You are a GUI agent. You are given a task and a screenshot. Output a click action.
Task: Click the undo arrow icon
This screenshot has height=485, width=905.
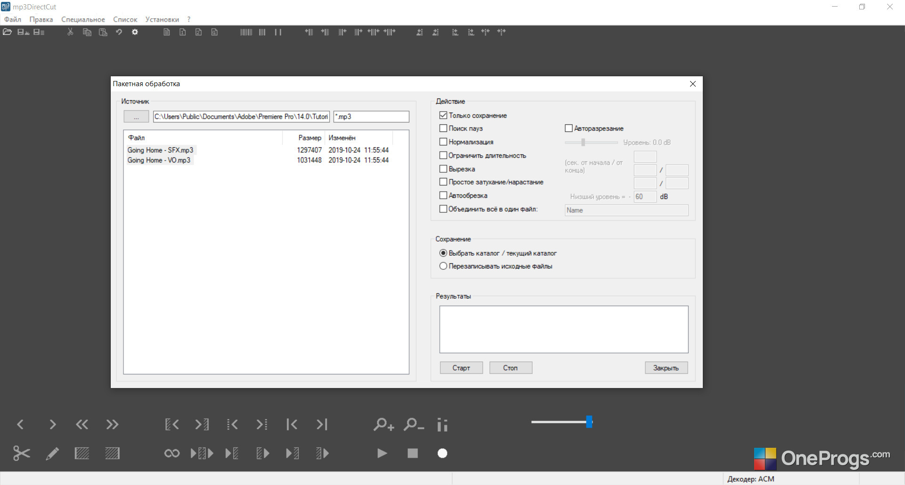pyautogui.click(x=119, y=32)
